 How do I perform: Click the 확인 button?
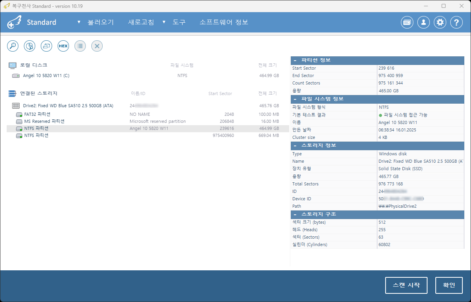pos(449,285)
